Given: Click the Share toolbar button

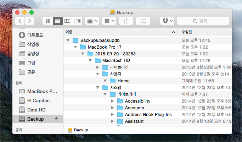Looking at the screenshot, I should coord(126,21).
